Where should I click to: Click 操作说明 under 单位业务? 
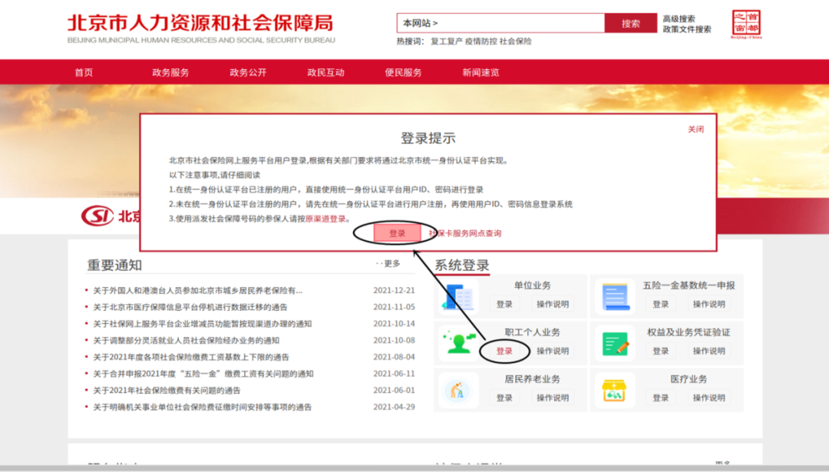pos(553,304)
